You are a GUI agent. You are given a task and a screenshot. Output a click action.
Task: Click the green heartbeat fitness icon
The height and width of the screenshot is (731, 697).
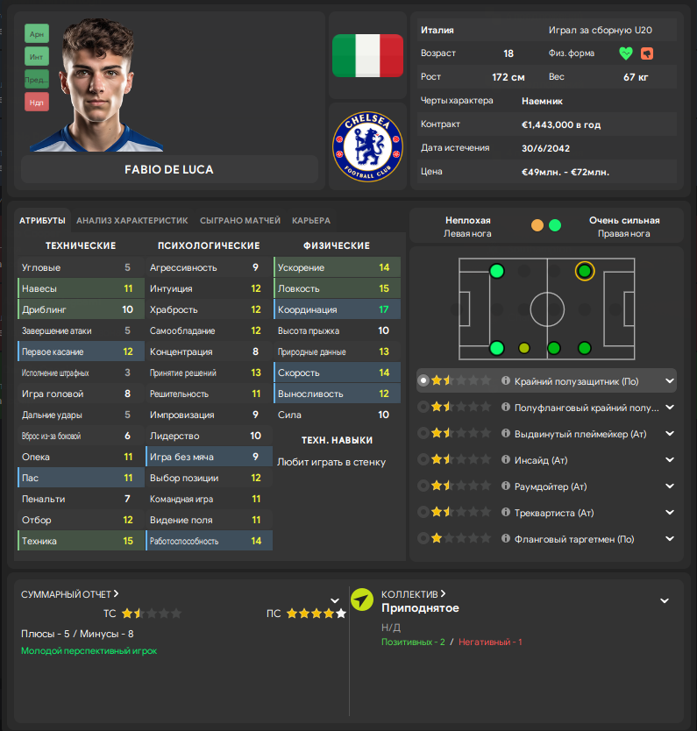point(625,53)
